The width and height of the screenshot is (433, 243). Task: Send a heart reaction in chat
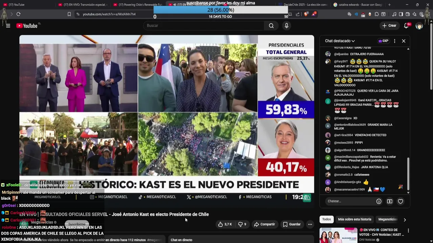pos(401,201)
